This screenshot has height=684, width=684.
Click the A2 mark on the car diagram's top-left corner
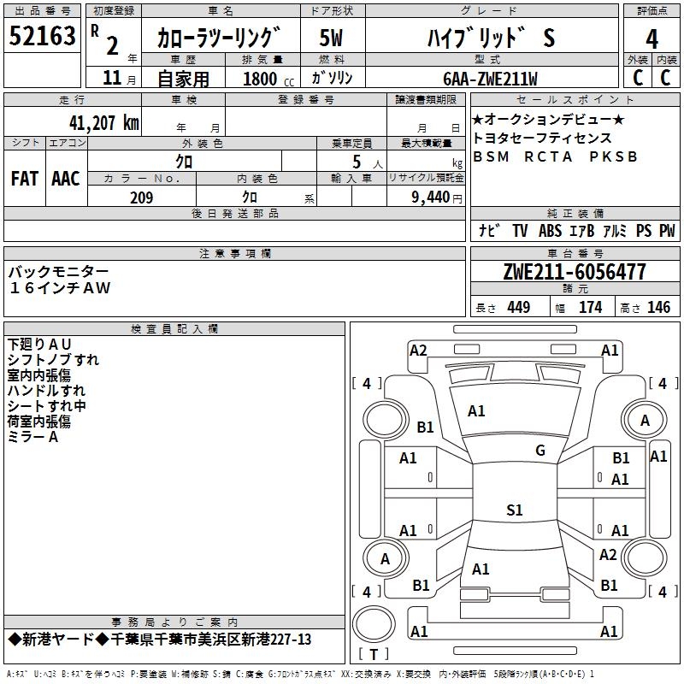click(x=418, y=350)
